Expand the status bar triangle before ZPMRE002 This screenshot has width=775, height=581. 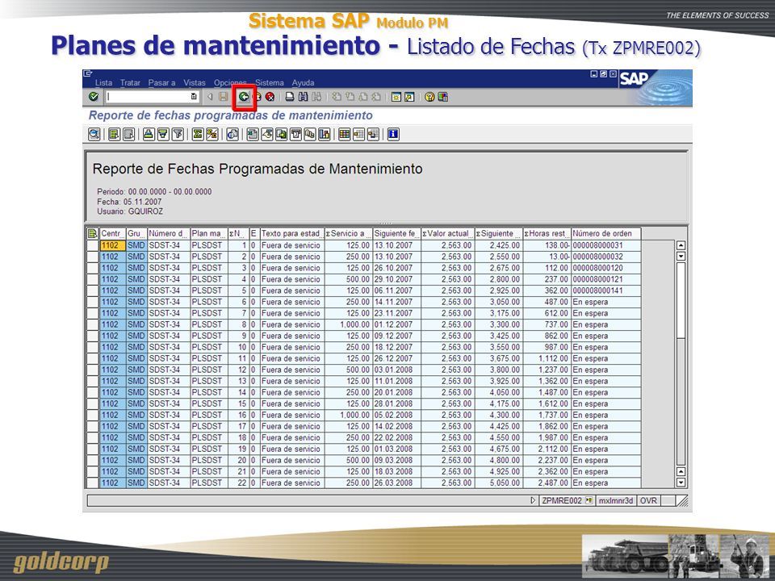533,500
